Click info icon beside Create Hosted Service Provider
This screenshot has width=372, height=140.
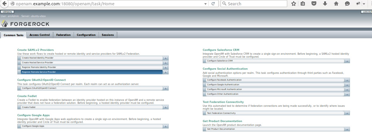tap(165, 63)
